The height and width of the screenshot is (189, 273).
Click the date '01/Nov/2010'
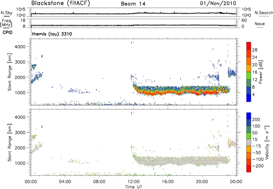(218, 3)
